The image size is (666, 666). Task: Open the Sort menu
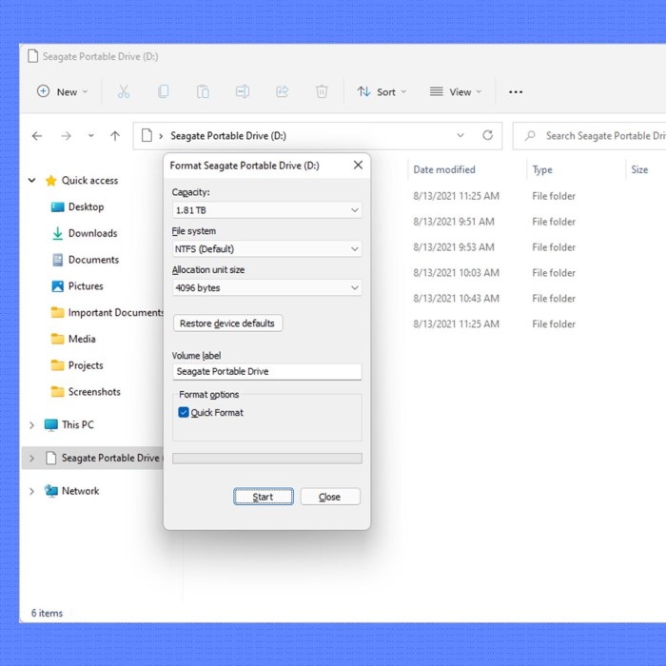click(382, 91)
